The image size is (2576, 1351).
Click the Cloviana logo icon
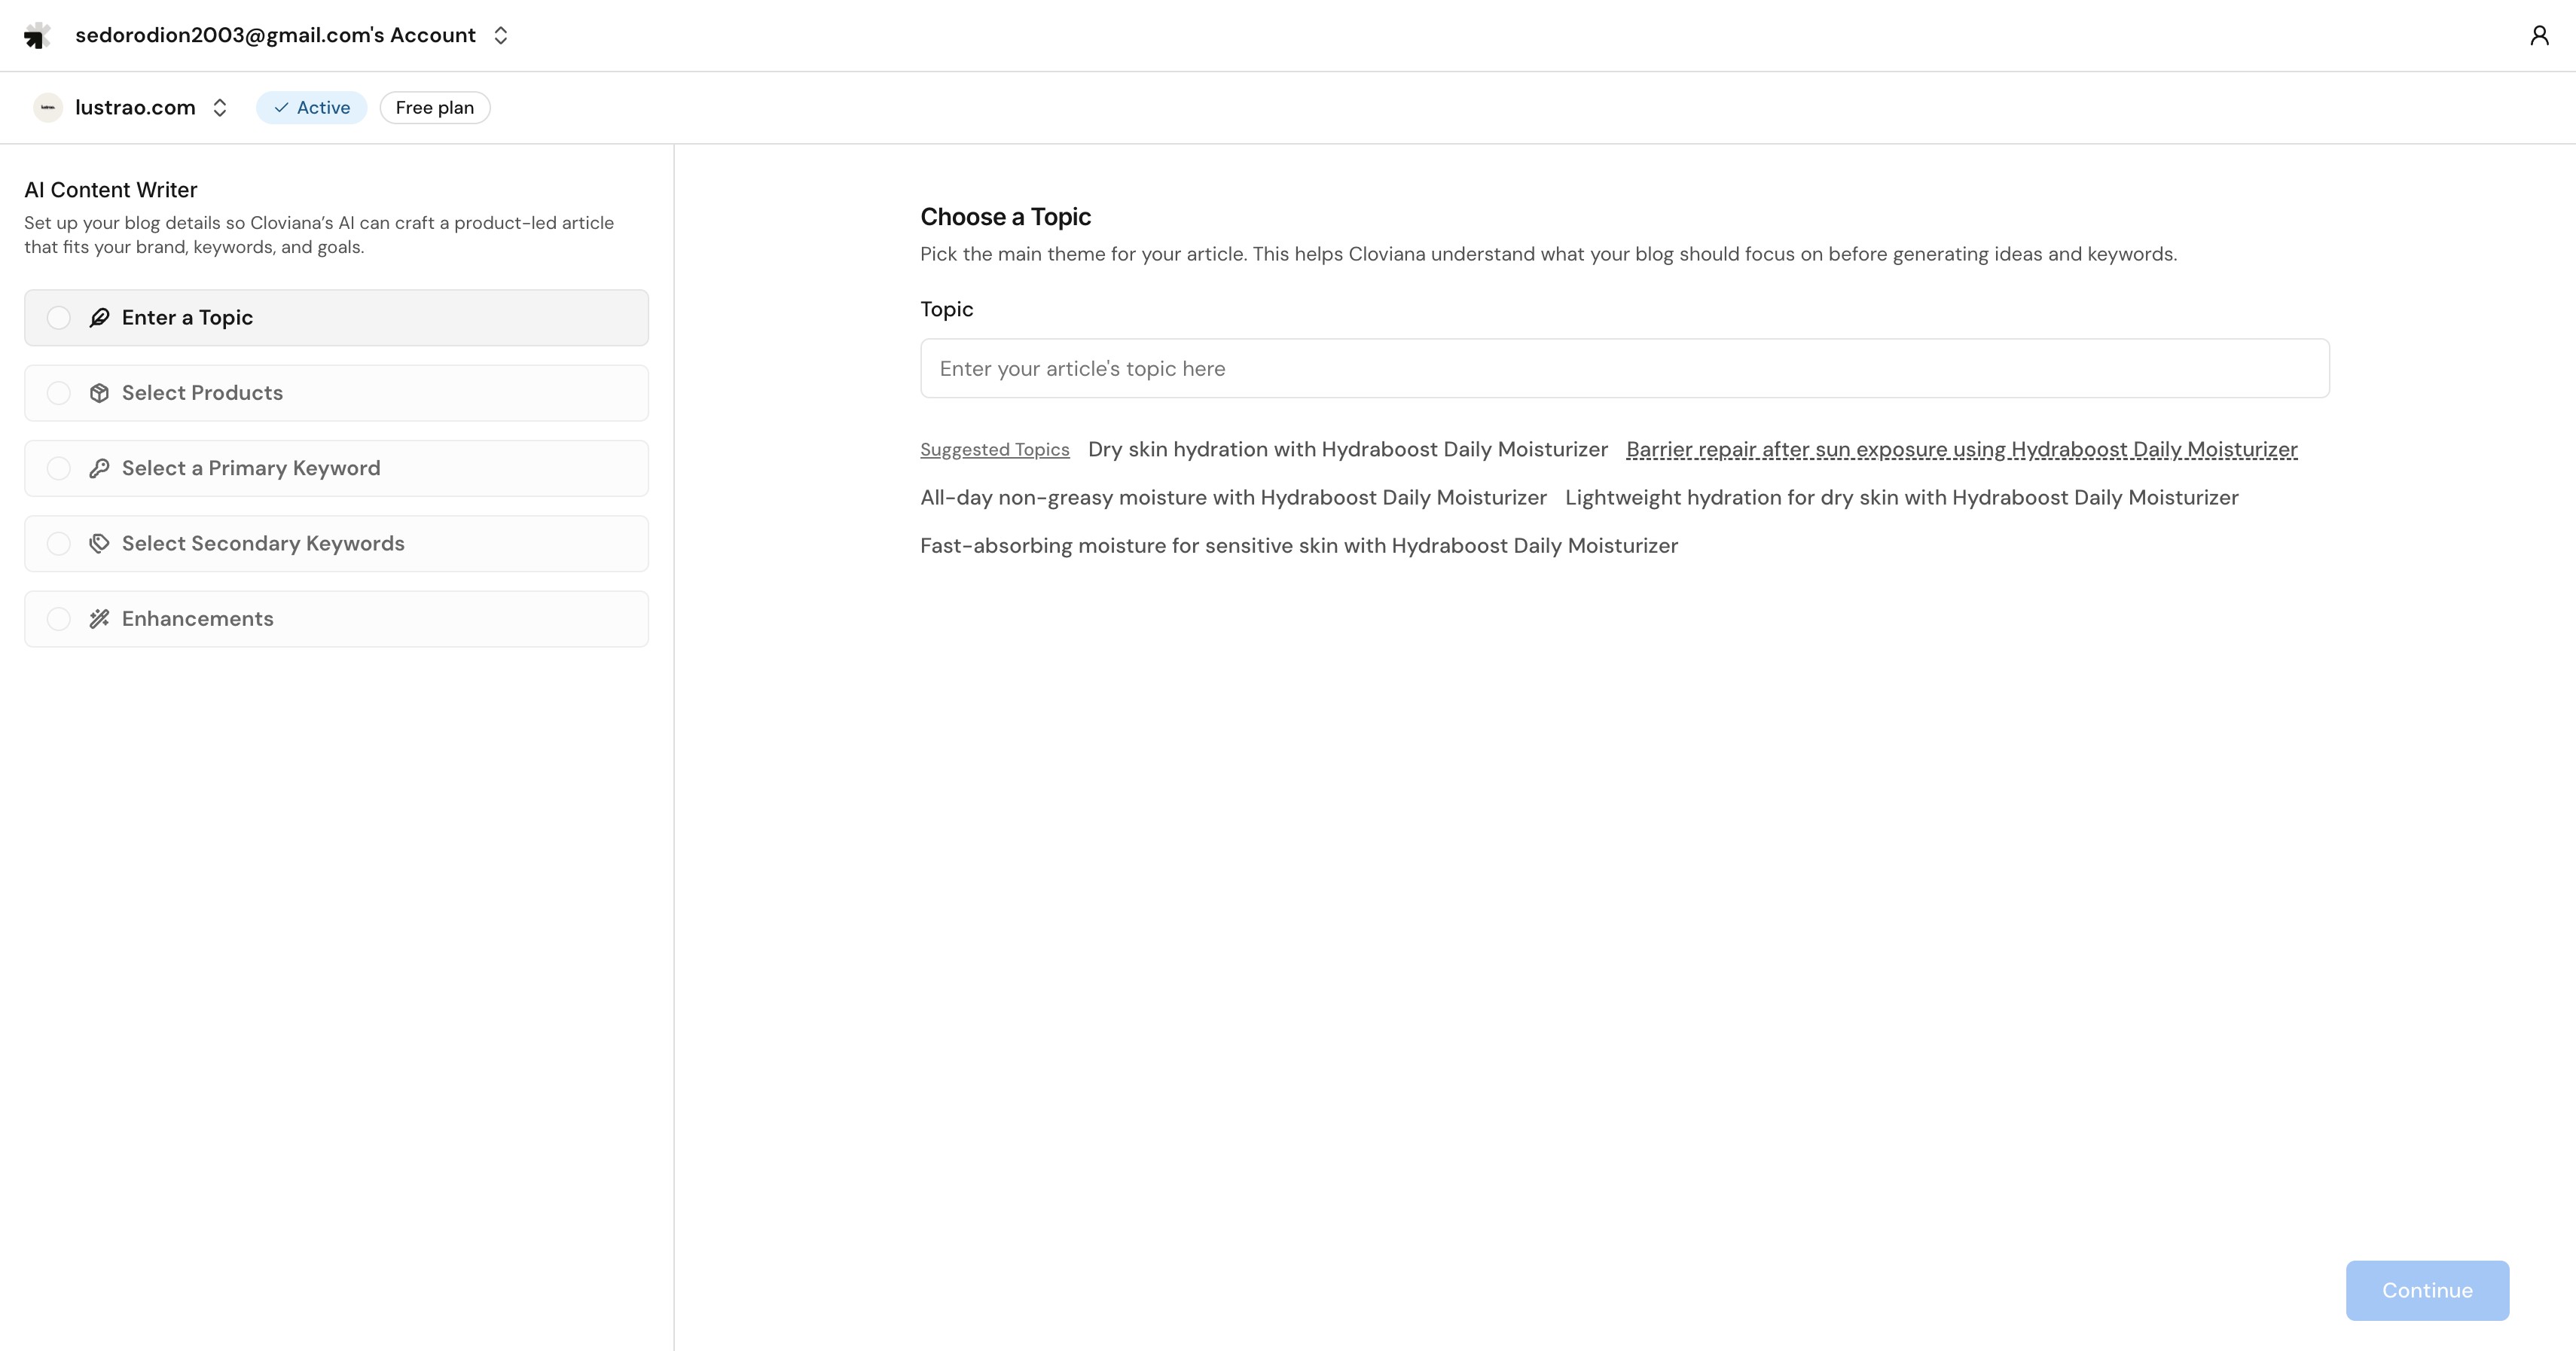pos(37,36)
